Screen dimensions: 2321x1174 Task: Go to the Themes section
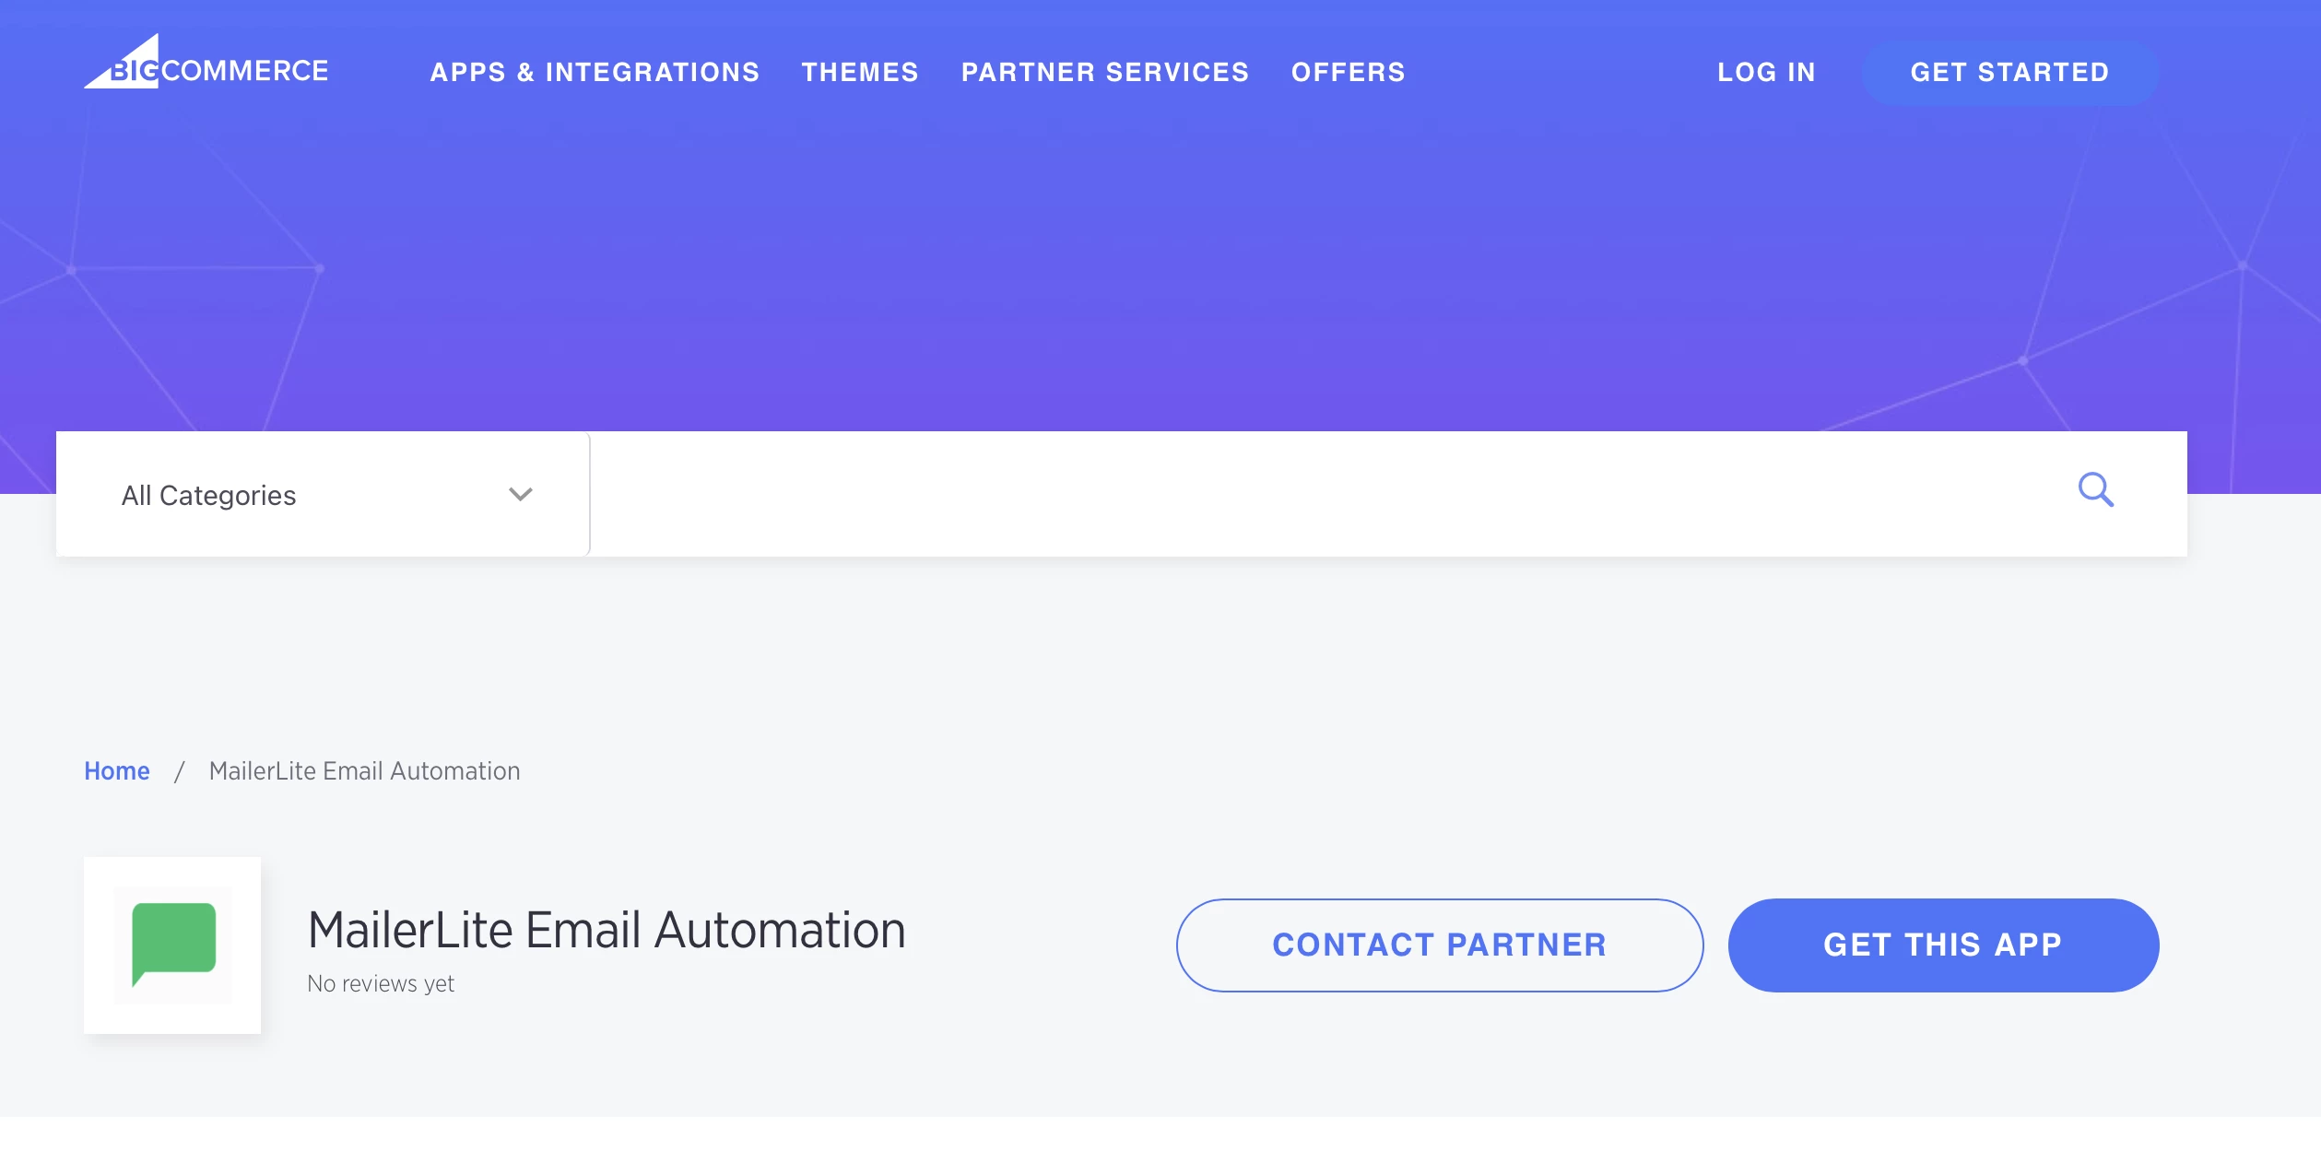coord(860,72)
